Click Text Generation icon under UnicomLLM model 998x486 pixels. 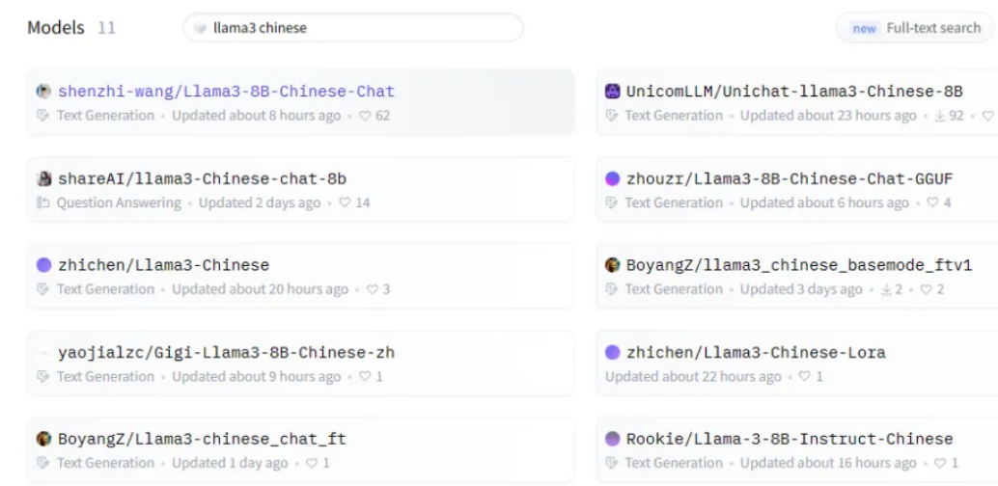[x=612, y=116]
